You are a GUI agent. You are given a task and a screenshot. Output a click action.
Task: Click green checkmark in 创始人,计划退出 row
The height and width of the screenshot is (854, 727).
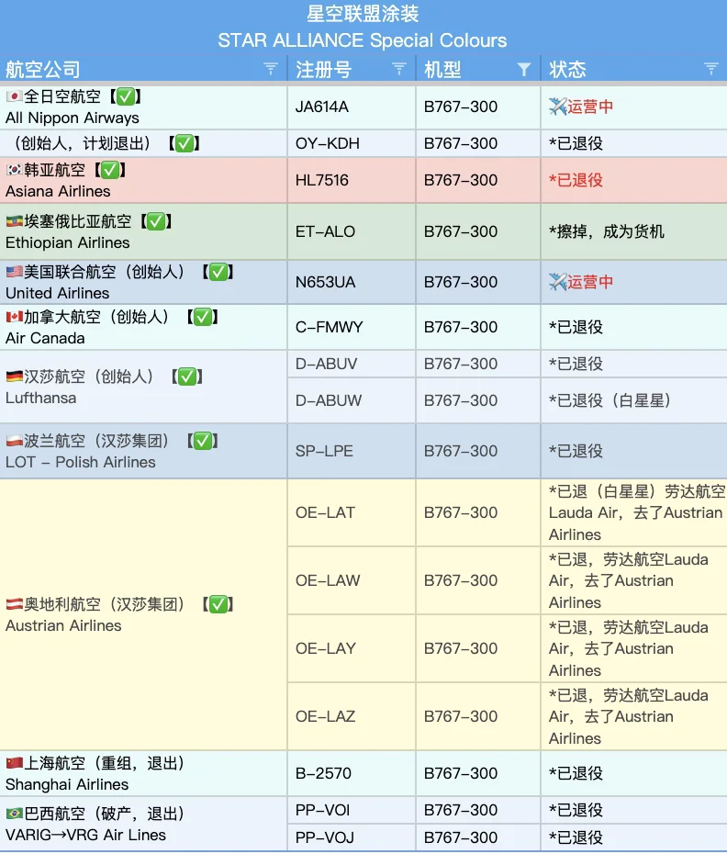185,143
